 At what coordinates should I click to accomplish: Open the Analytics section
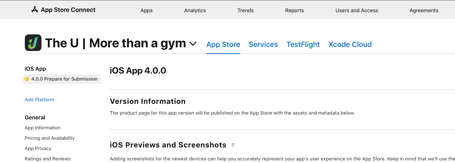tap(195, 10)
